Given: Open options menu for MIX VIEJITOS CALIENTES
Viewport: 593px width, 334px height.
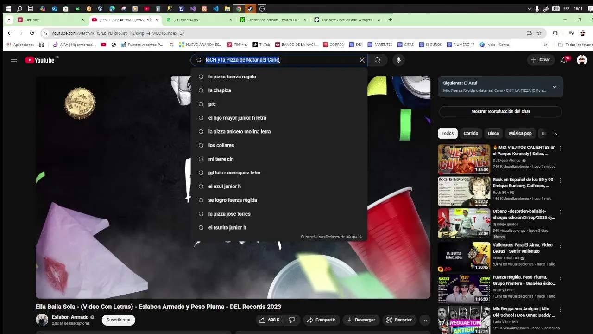Looking at the screenshot, I should 561,148.
